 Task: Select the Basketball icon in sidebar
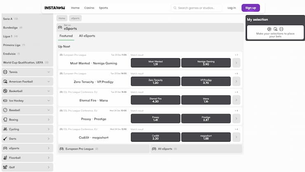[x=5, y=91]
